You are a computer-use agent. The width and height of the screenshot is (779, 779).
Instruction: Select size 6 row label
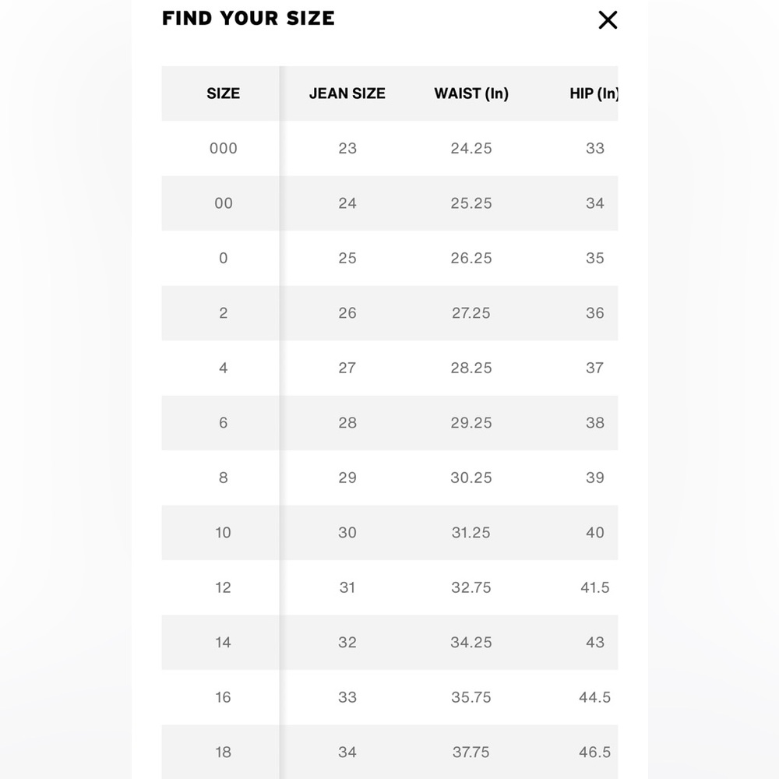point(223,423)
